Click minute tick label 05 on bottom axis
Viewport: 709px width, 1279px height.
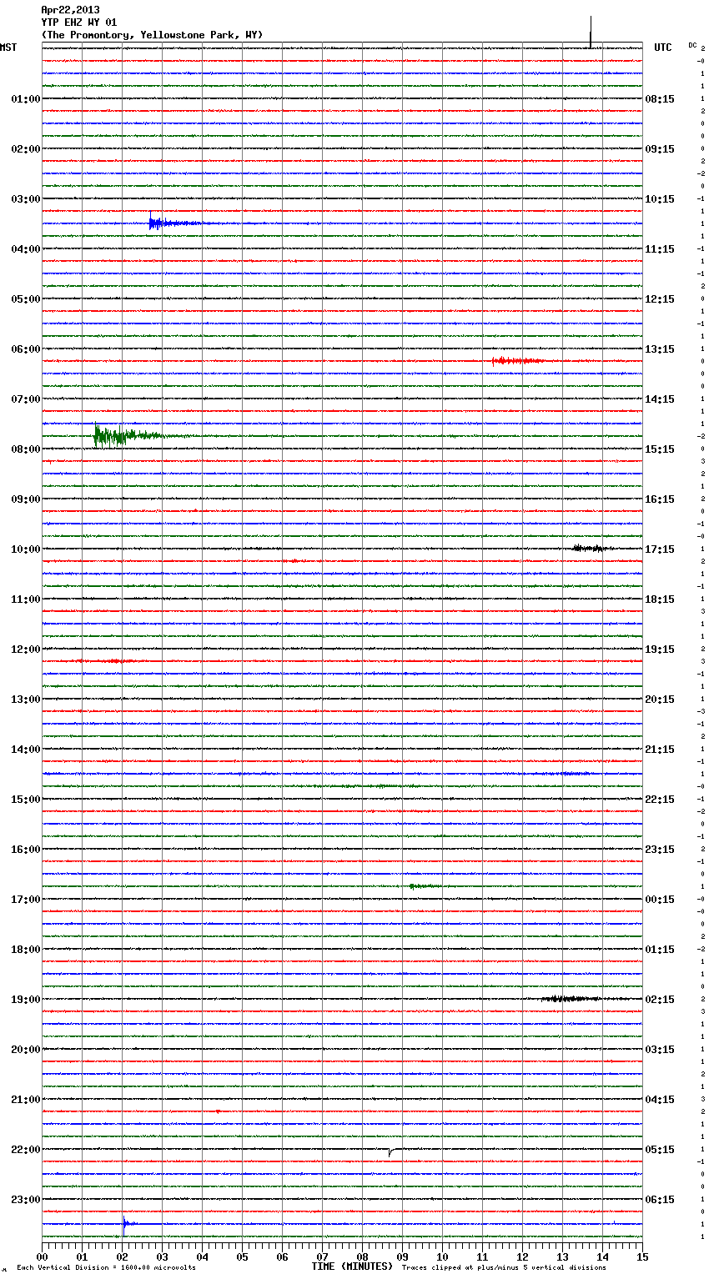click(242, 1256)
